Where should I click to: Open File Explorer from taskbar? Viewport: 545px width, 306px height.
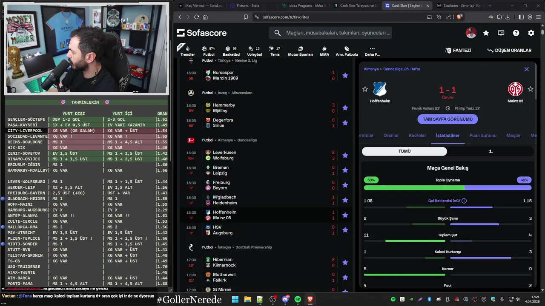pyautogui.click(x=247, y=300)
